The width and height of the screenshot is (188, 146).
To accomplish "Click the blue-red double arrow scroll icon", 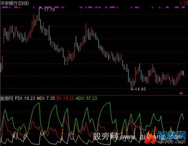I will (181, 93).
